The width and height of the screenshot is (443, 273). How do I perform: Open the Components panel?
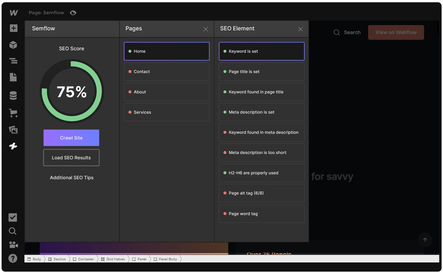[x=13, y=45]
